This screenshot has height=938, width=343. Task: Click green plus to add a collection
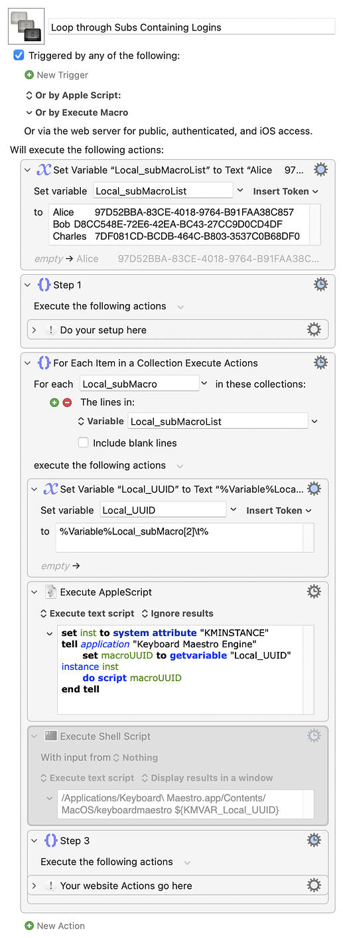tap(54, 402)
